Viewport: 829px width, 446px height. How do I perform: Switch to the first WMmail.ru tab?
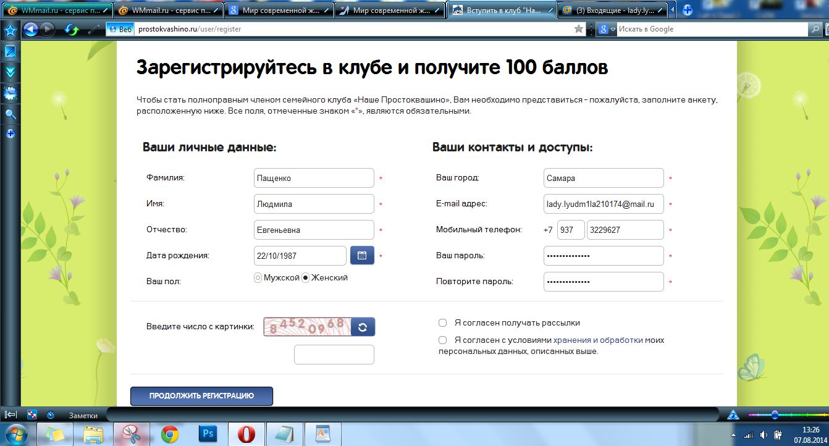(x=56, y=11)
